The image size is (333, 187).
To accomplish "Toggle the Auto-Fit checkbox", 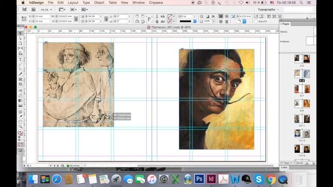I will [256, 21].
